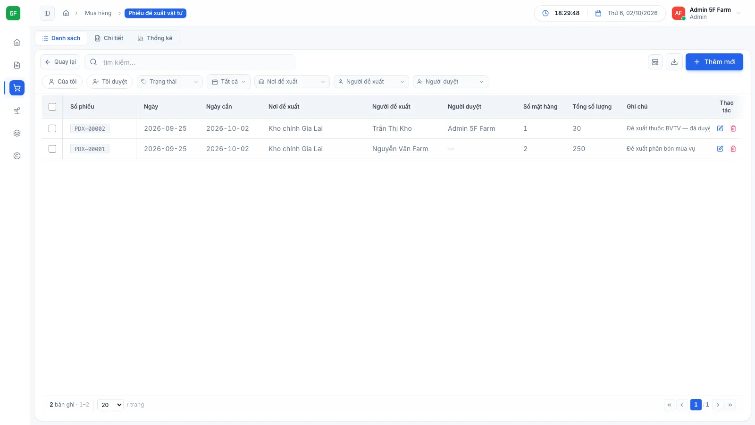This screenshot has height=425, width=755.
Task: Expand the Admin 5F Farm user menu
Action: 707,13
